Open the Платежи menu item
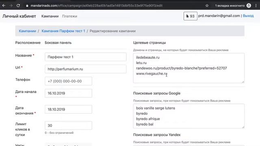The height and width of the screenshot is (146, 260). coord(69,16)
